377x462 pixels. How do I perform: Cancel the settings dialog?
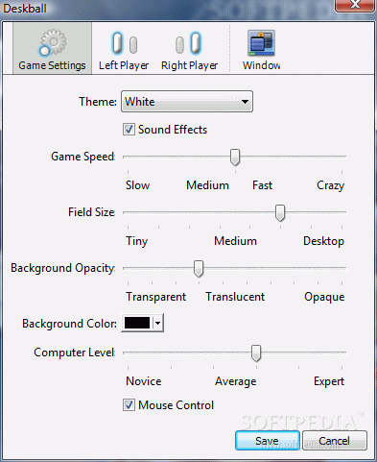(x=335, y=441)
